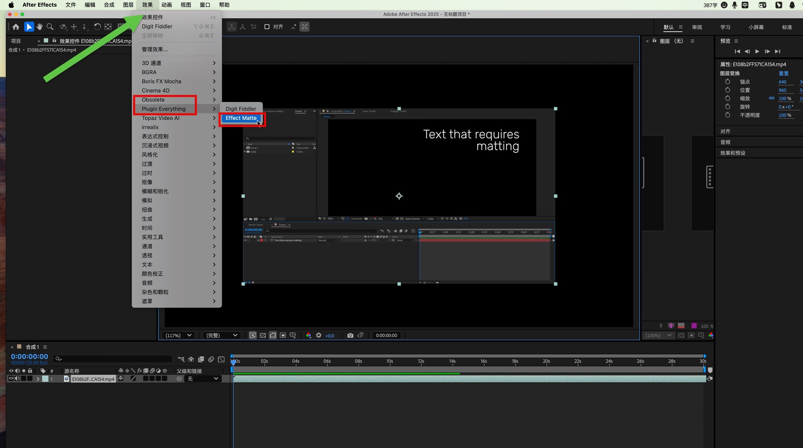Toggle the transparency grid icon in viewer
Viewport: 803px width, 448px height.
tap(263, 335)
